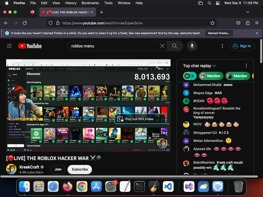Click the vertical page scrollbar
This screenshot has width=263, height=197.
coord(261,51)
